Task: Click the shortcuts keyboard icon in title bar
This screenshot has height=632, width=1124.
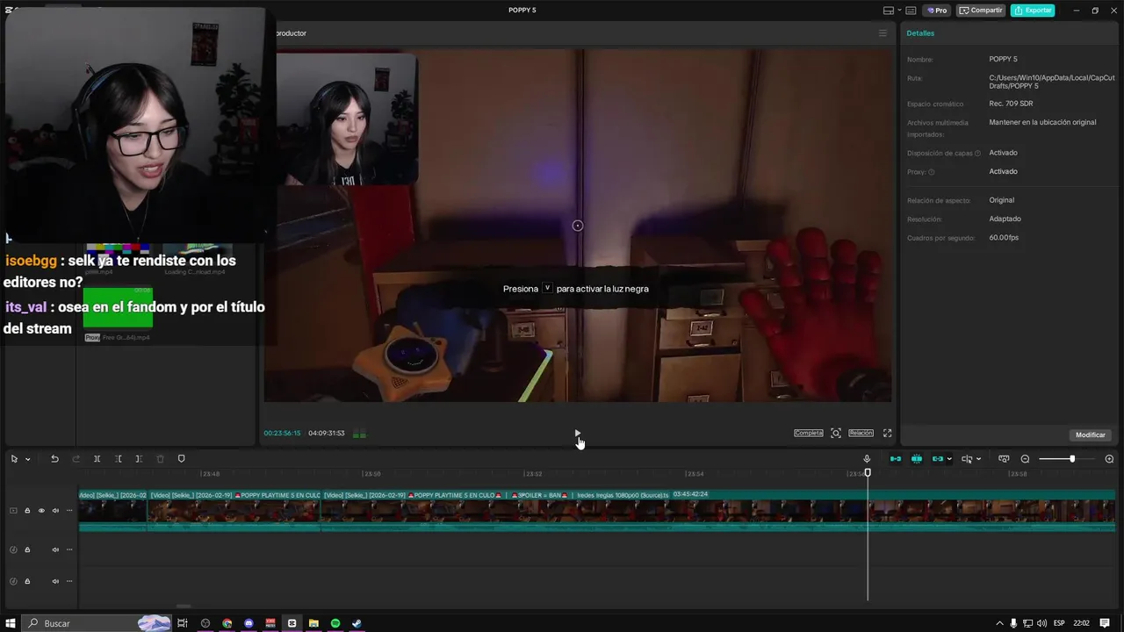Action: point(911,11)
